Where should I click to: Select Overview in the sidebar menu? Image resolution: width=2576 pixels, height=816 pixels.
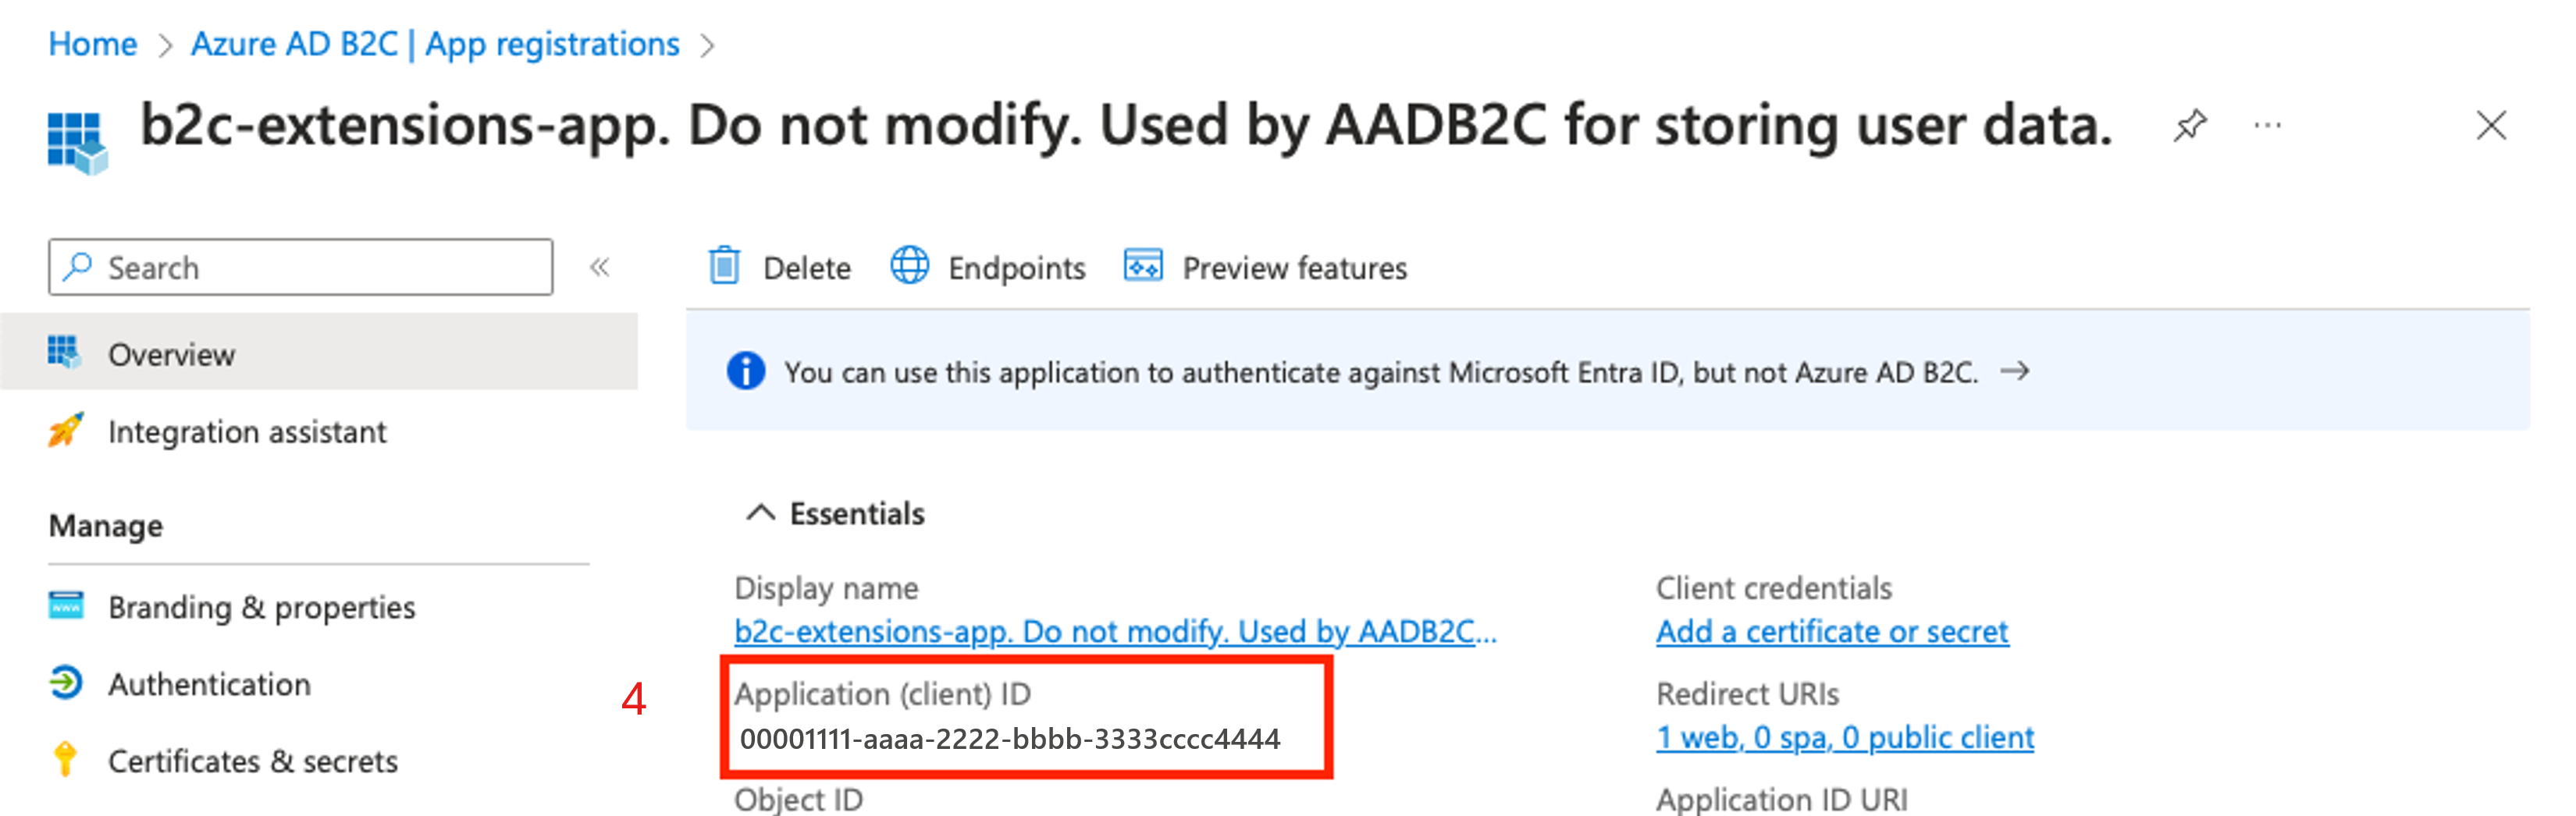coord(172,353)
